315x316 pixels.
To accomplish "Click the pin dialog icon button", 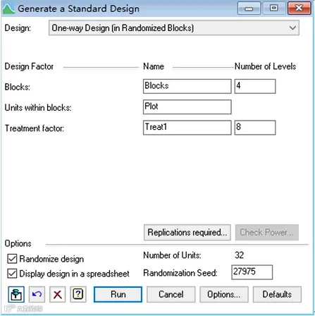I will click(16, 294).
